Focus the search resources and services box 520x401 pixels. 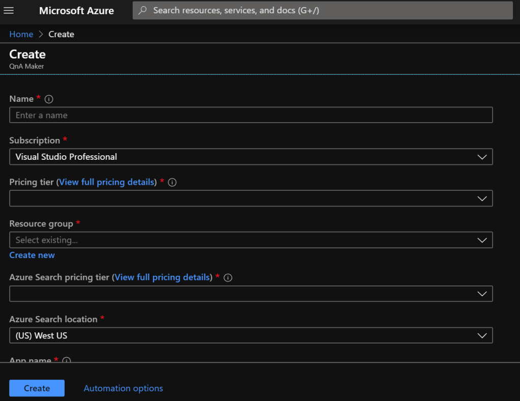coord(322,10)
